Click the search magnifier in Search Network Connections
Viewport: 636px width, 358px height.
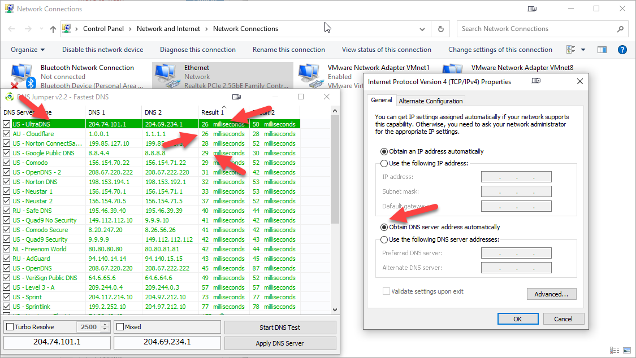[x=621, y=28]
